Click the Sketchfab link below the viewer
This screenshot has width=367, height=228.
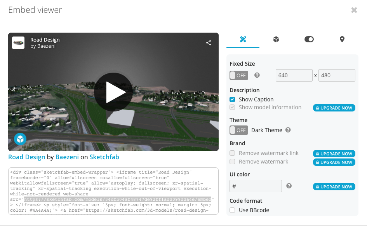pos(104,157)
